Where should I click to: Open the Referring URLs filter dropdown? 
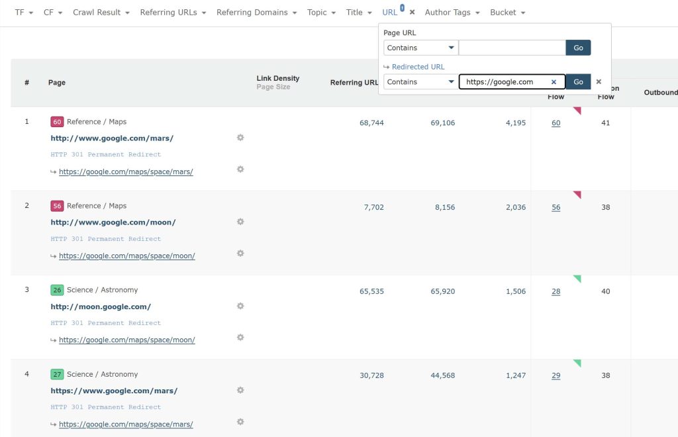coord(173,13)
